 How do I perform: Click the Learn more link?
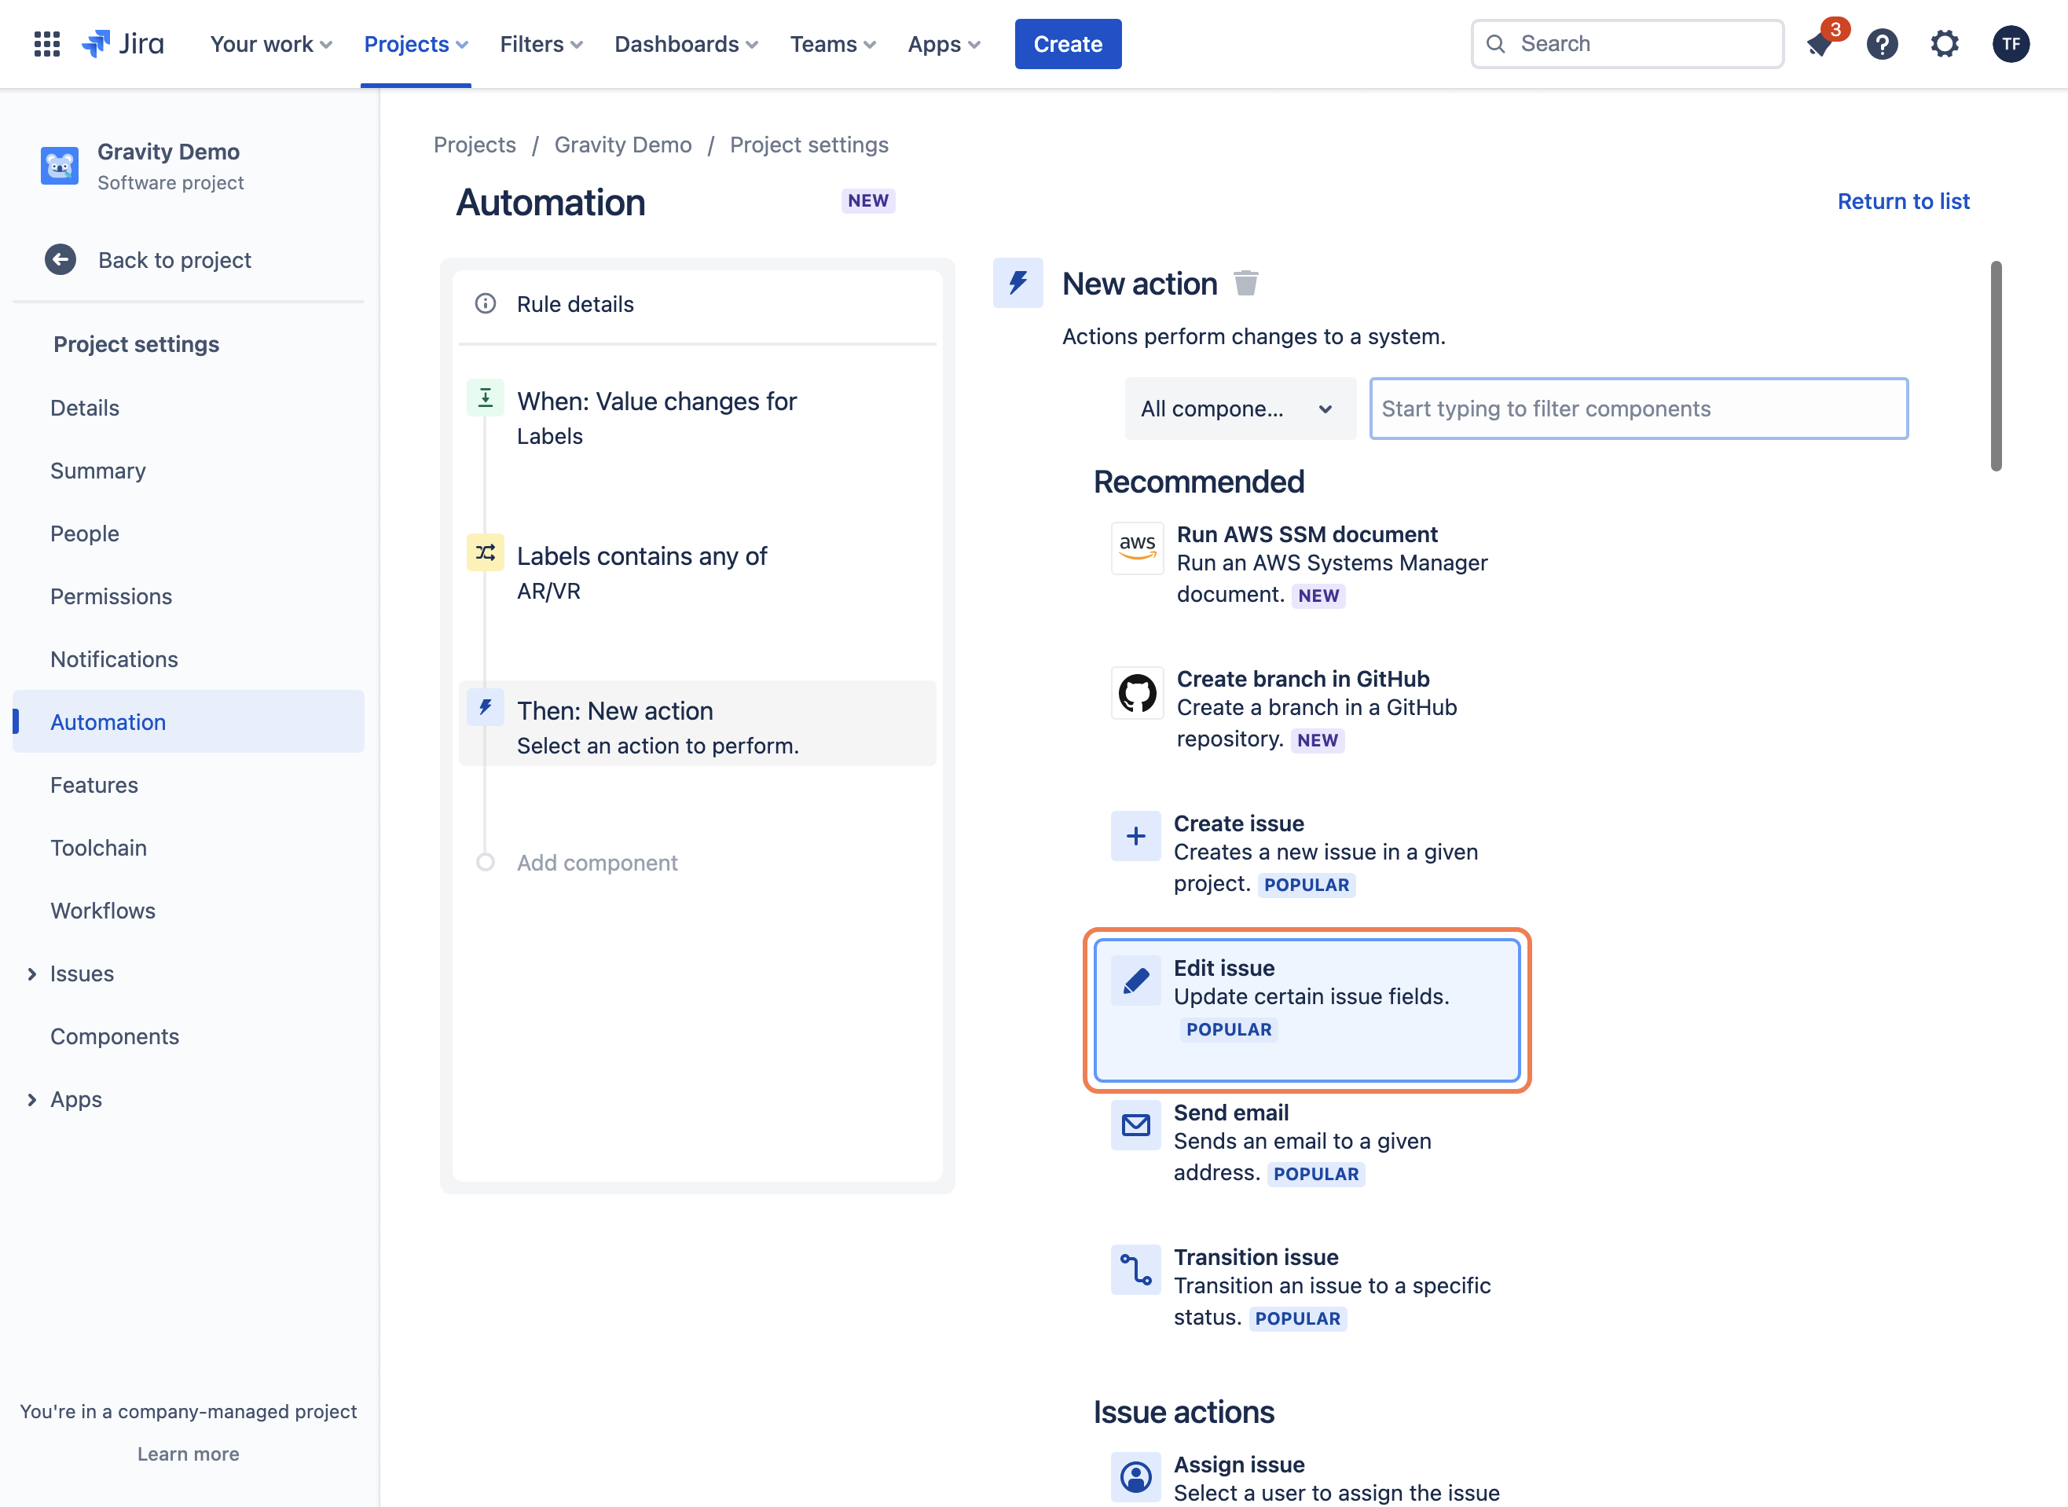coord(188,1454)
